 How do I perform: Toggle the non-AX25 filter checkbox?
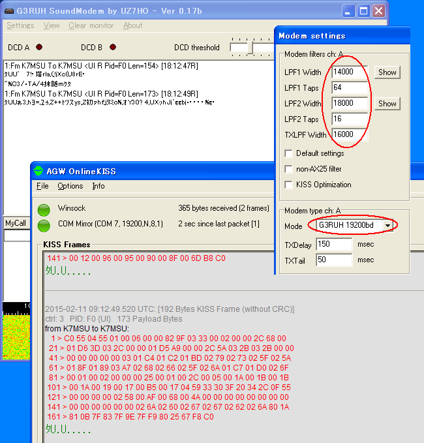288,169
